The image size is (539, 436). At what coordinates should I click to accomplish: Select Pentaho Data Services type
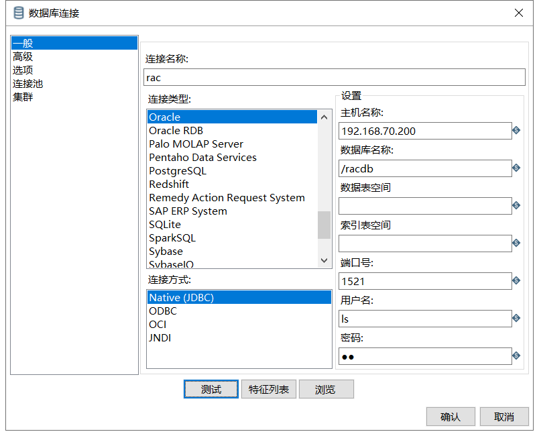pos(233,158)
